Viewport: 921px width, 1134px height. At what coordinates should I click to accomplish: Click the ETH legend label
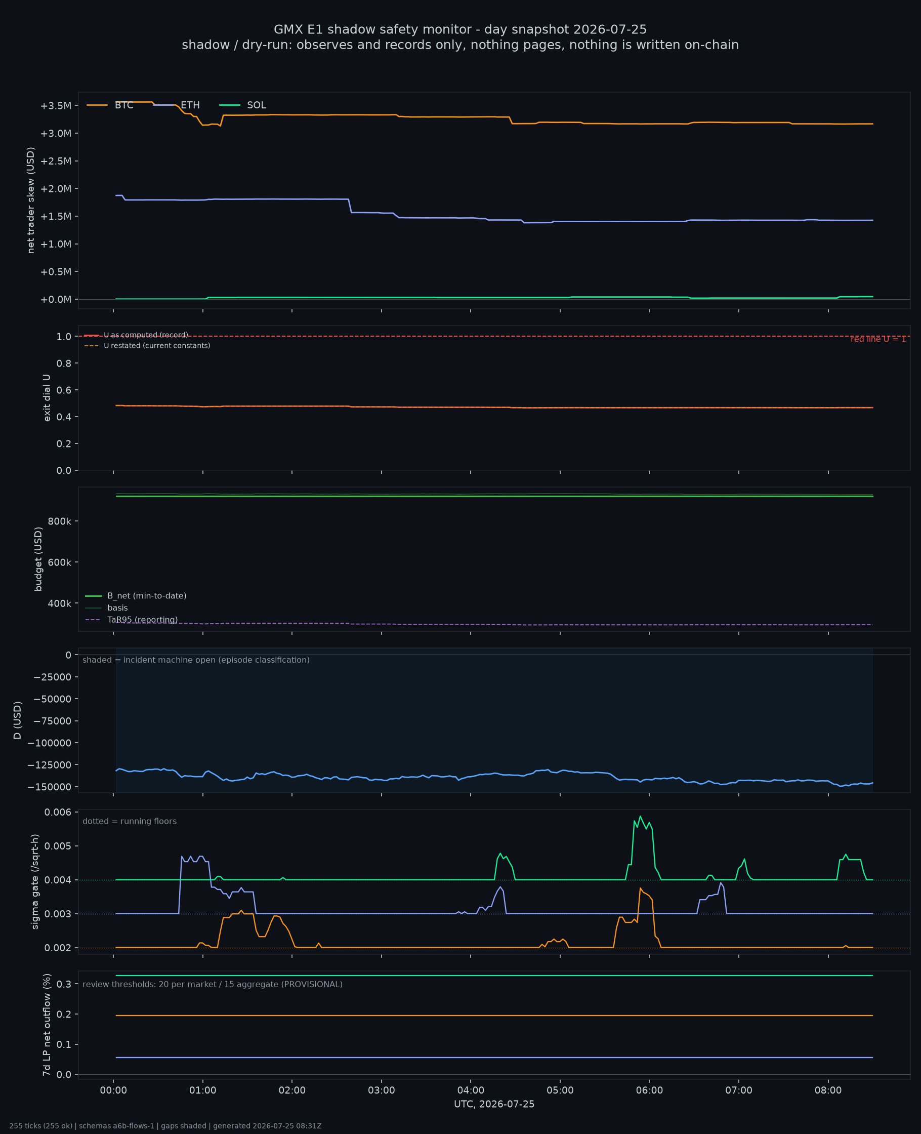point(190,105)
